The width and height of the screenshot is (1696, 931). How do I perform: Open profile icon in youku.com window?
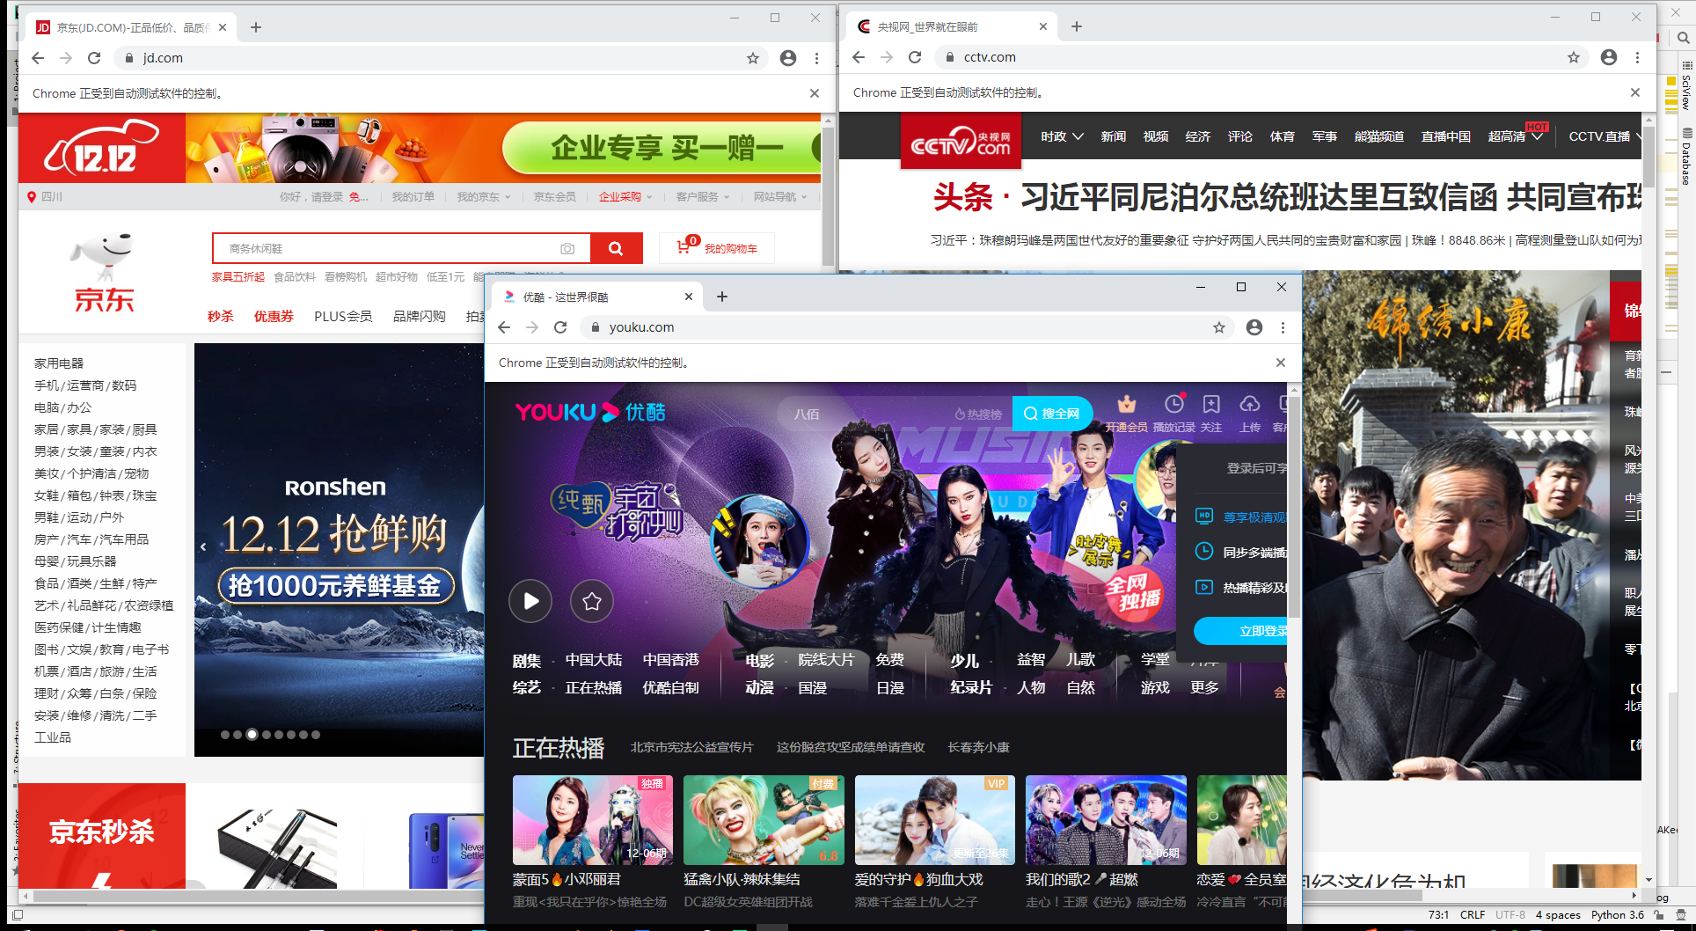coord(1254,327)
